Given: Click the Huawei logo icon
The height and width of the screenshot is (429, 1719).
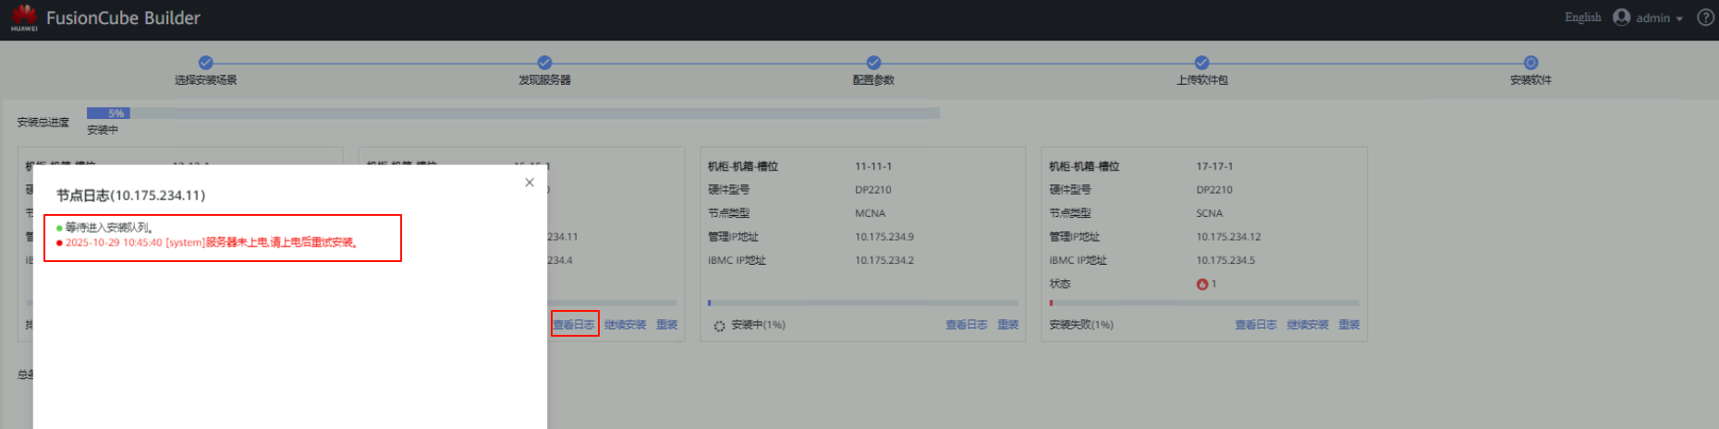Looking at the screenshot, I should pyautogui.click(x=24, y=18).
